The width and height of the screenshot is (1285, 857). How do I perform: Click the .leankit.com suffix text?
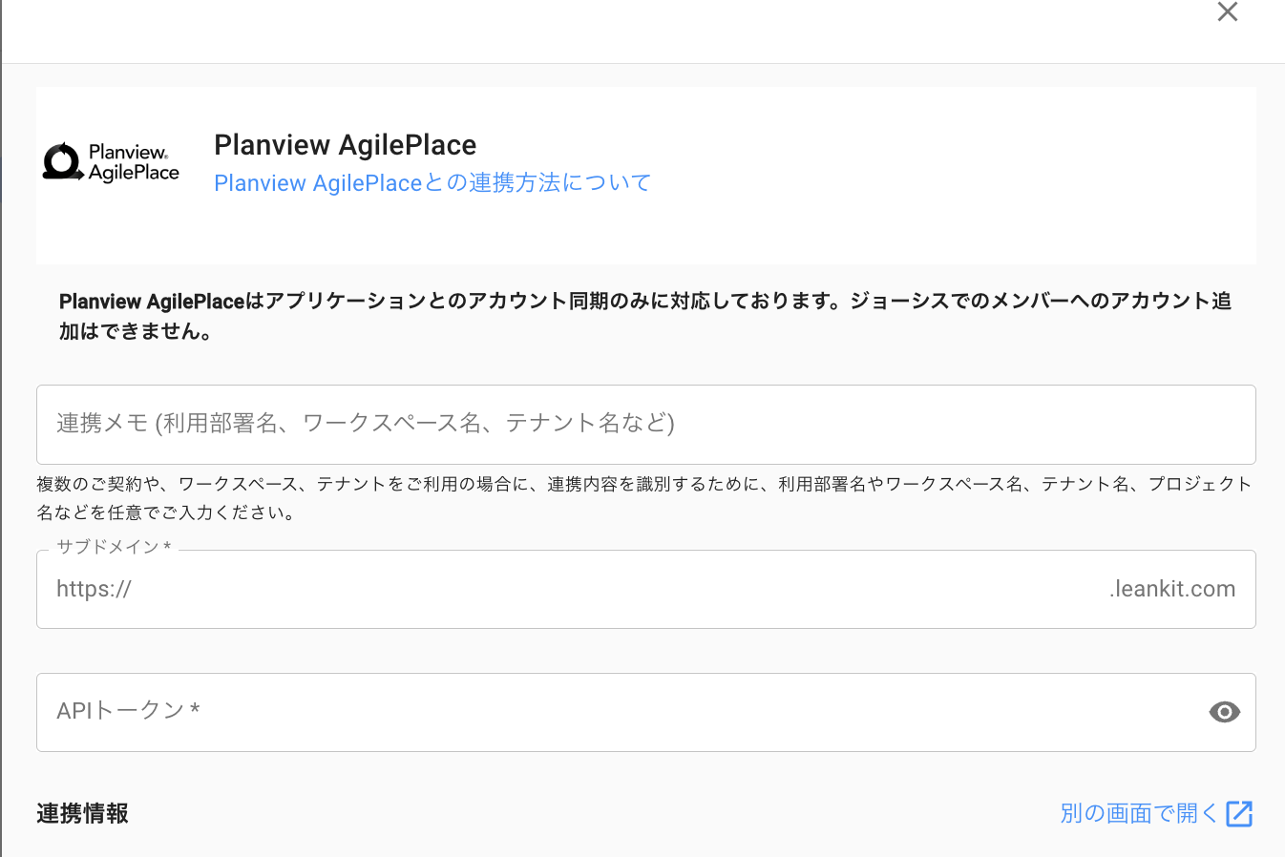(x=1171, y=589)
